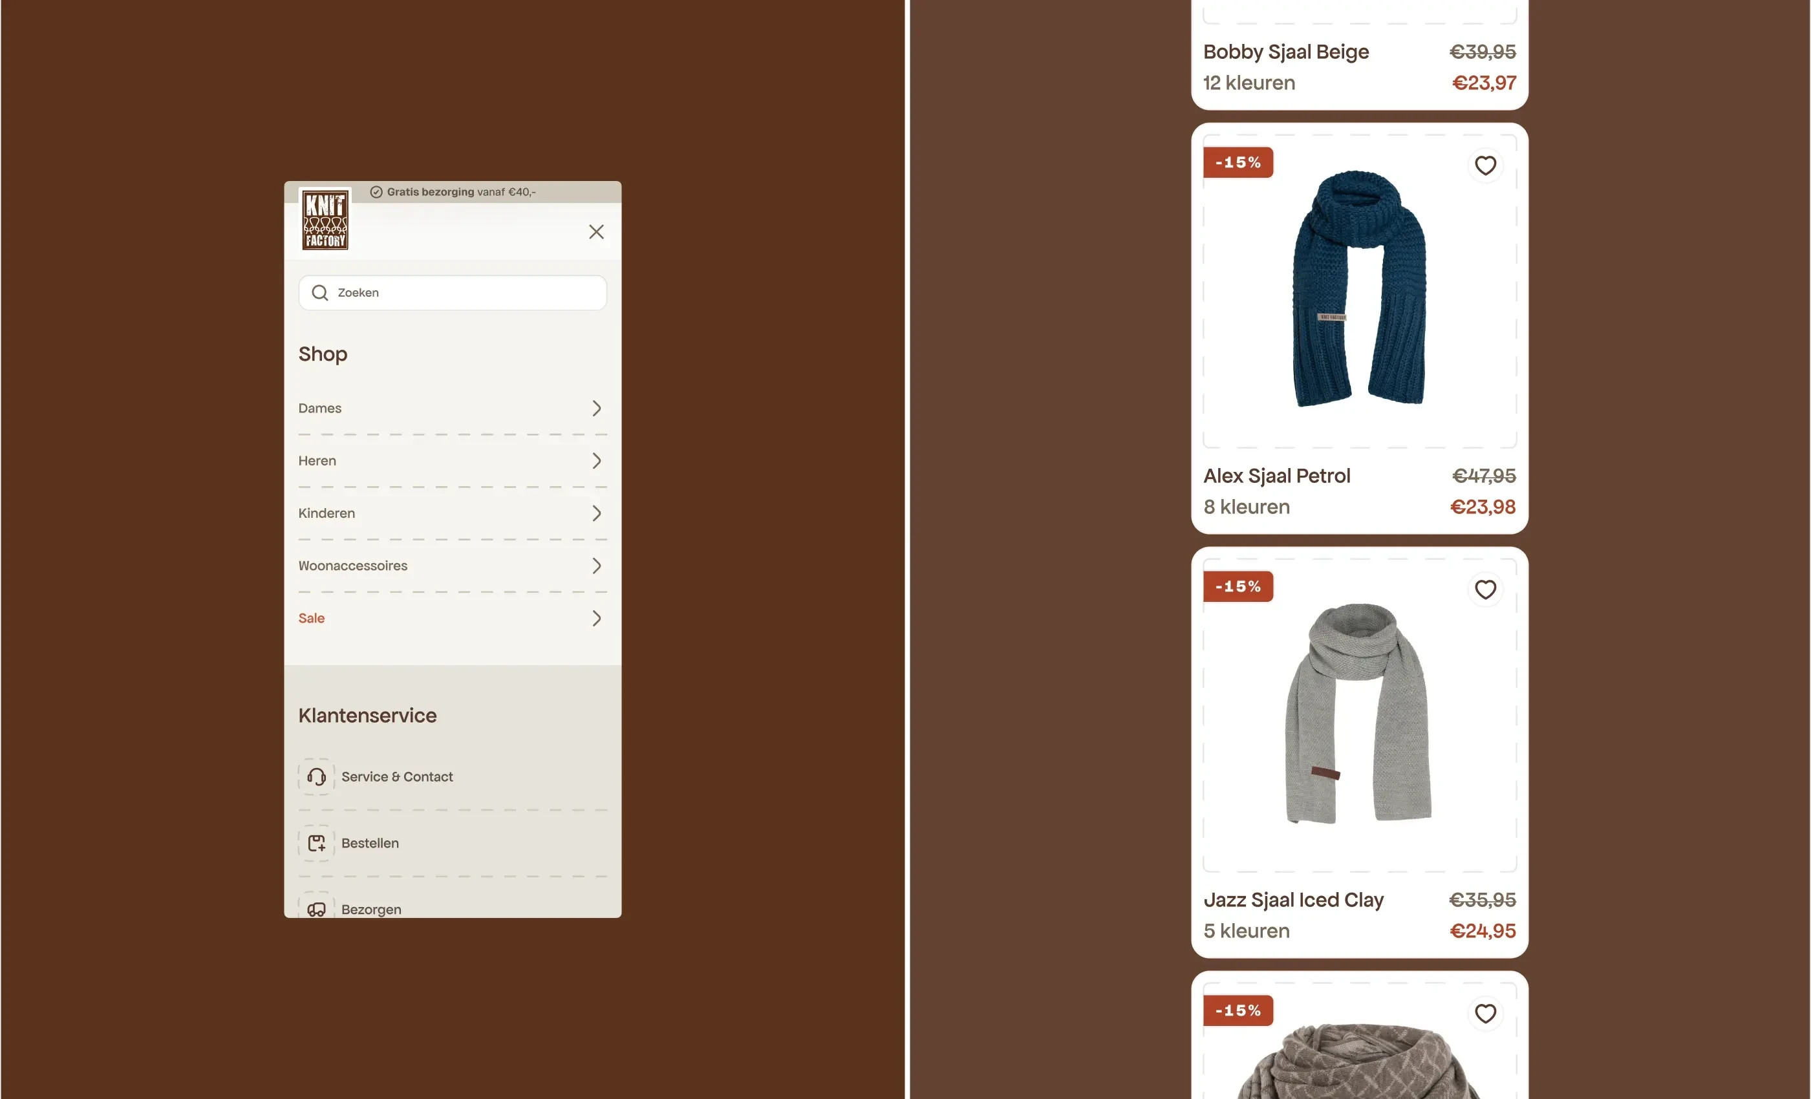Screen dimensions: 1811x1099
Task: Open the Bobby Sjaal Beige product title
Action: click(x=1286, y=52)
